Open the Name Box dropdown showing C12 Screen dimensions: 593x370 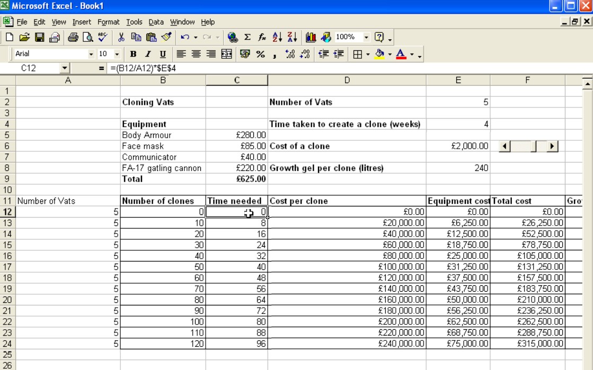(65, 68)
